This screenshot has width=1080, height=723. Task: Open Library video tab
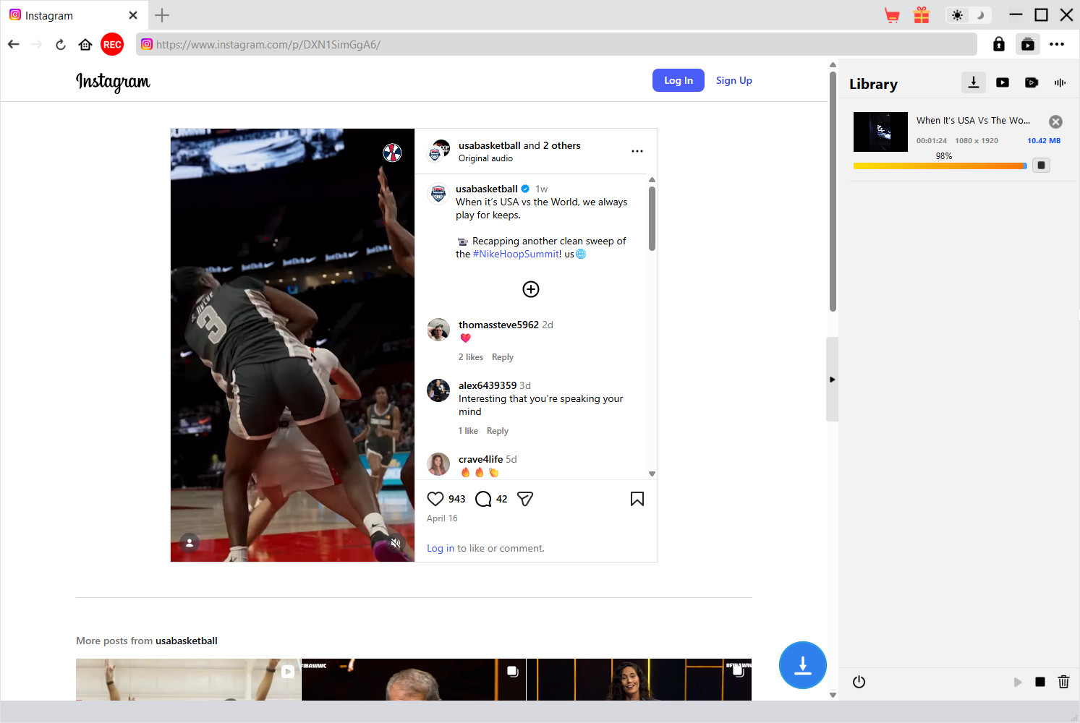click(x=1003, y=82)
